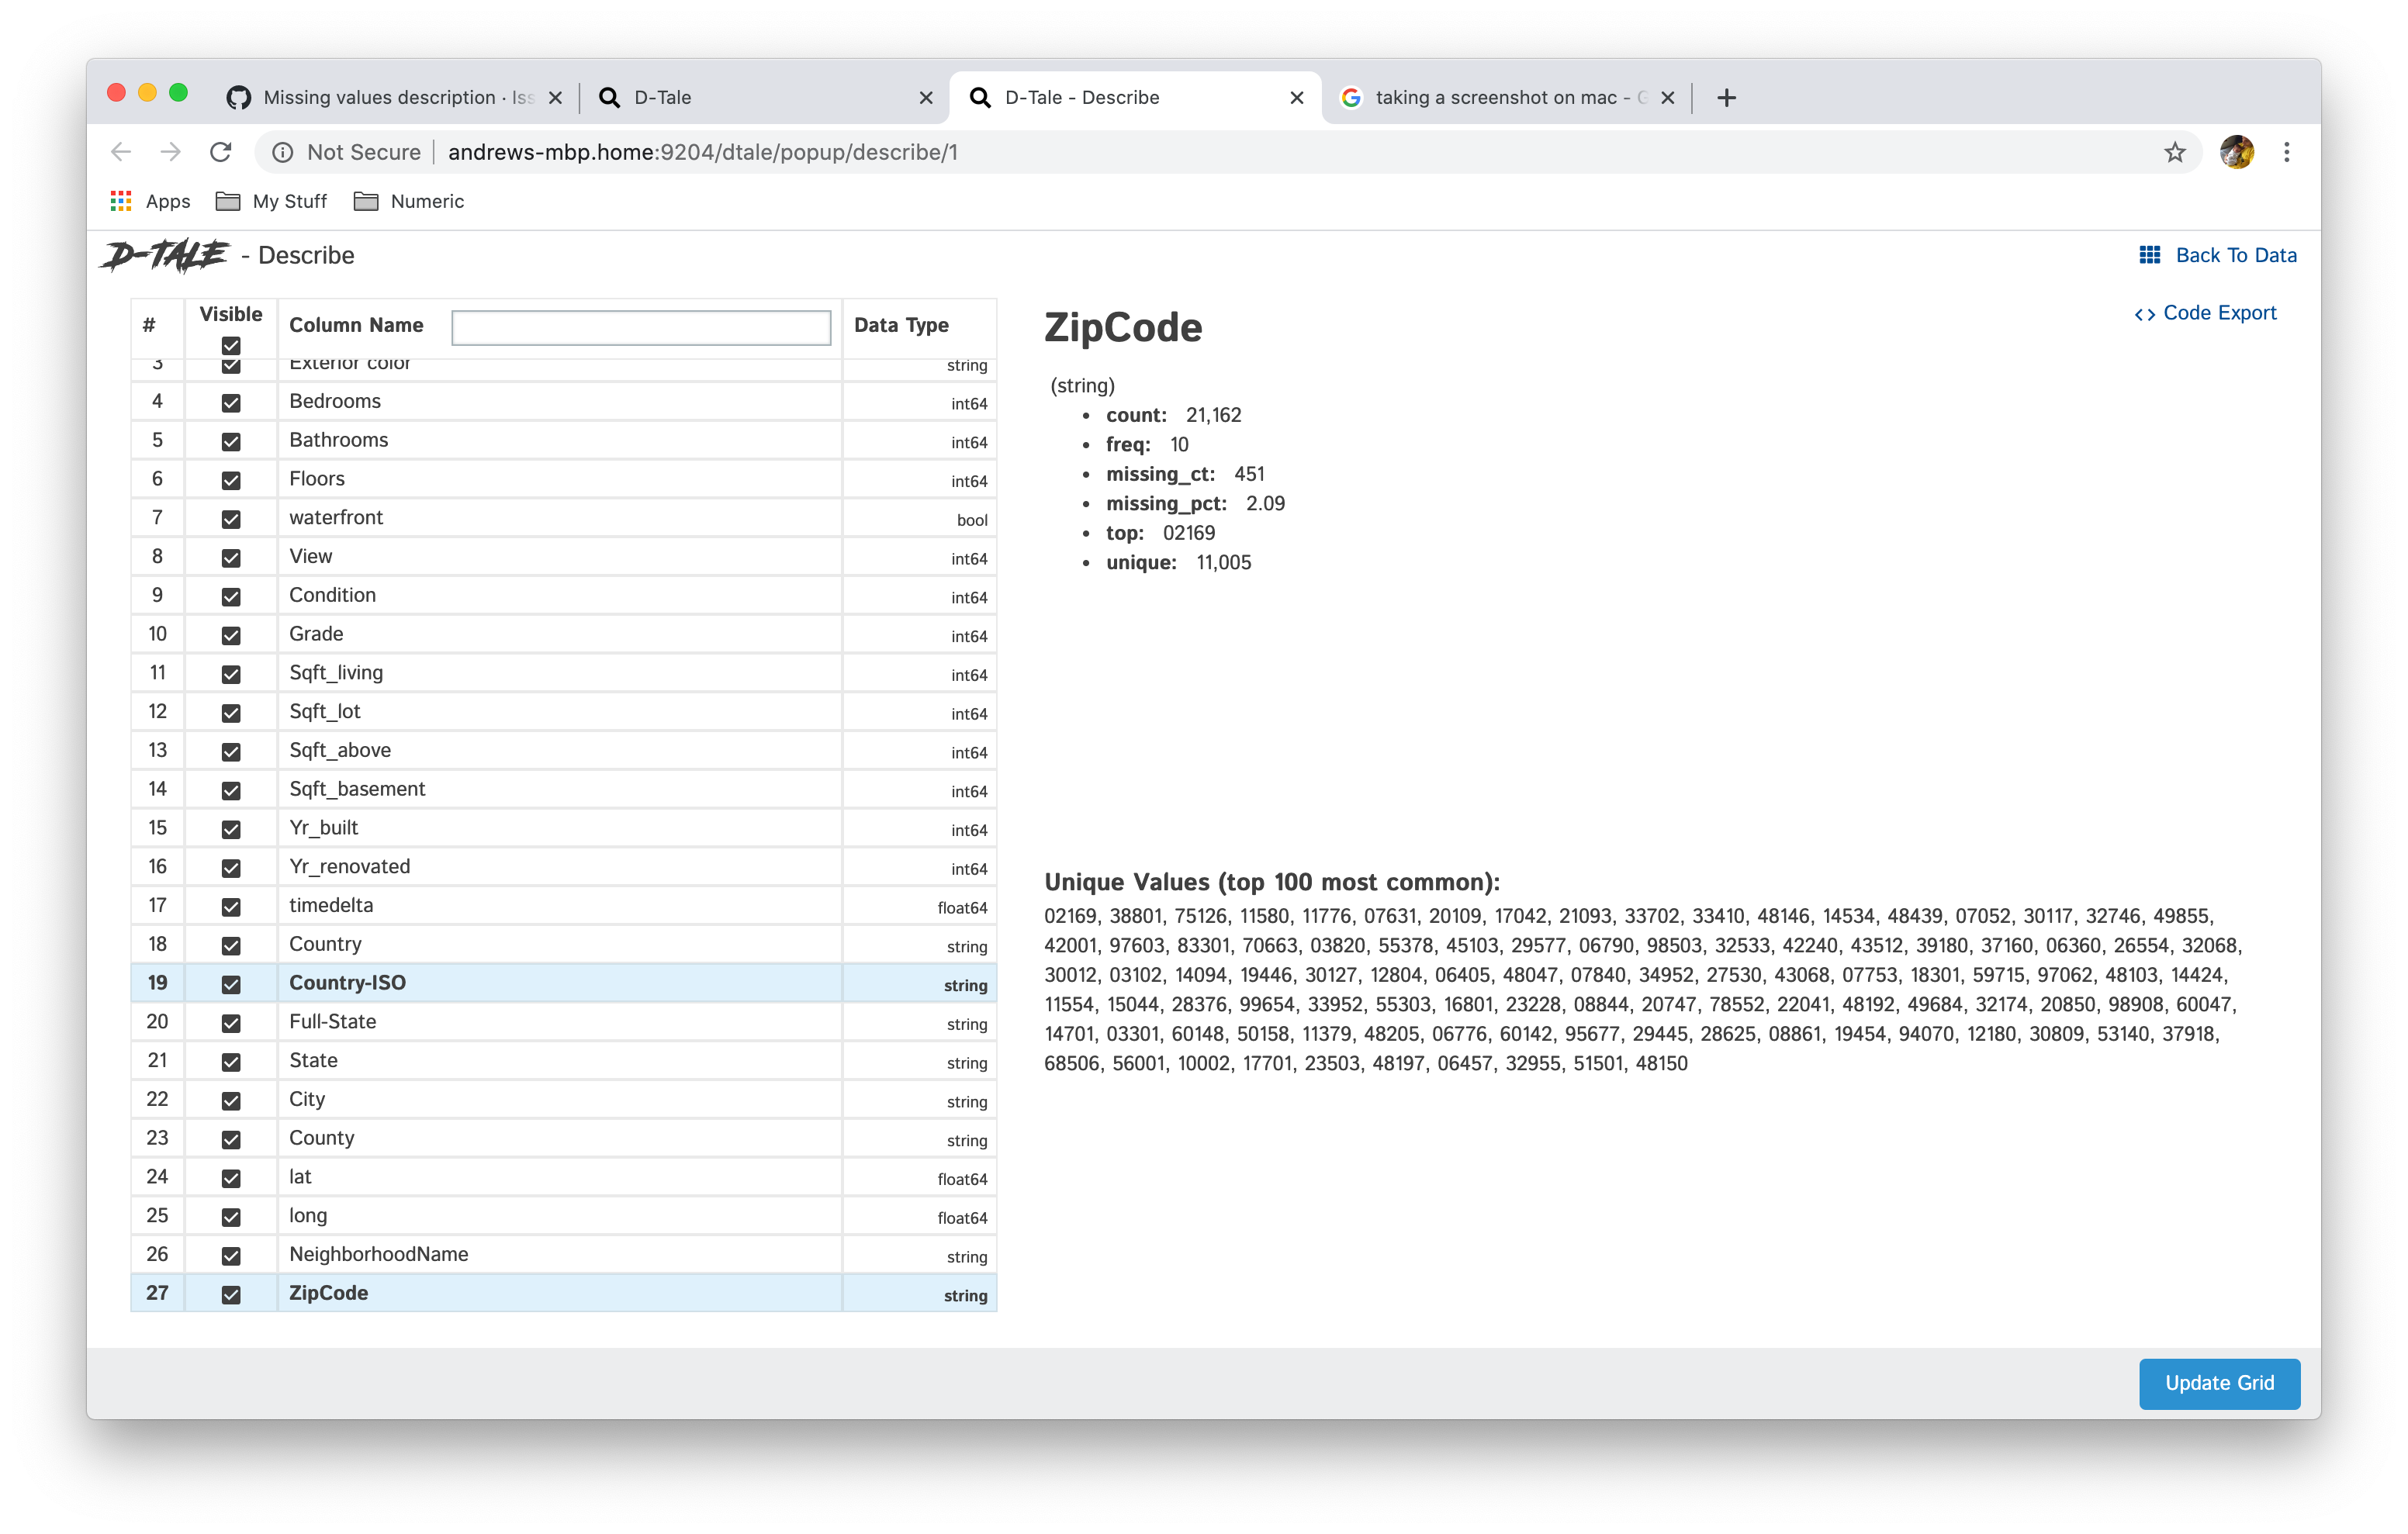The height and width of the screenshot is (1534, 2408).
Task: Click the Code Export angle-brackets icon
Action: (2146, 313)
